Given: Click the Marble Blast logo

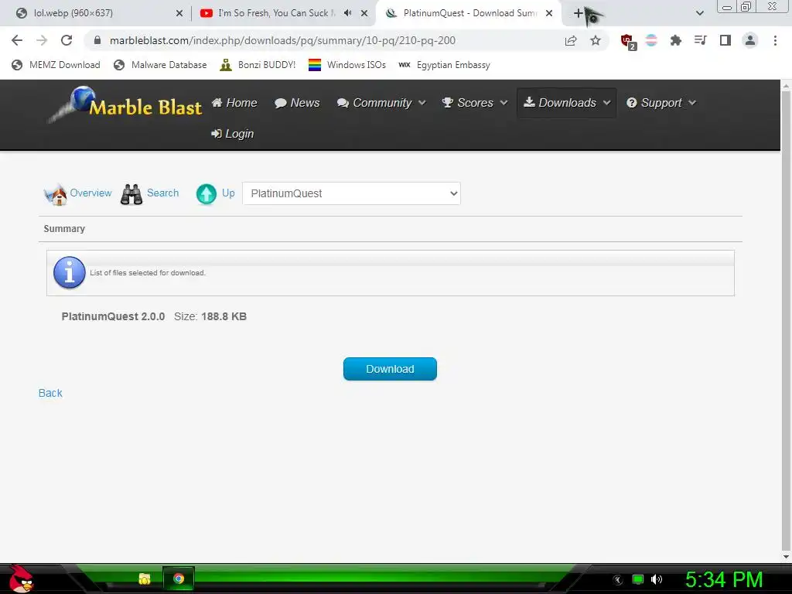Looking at the screenshot, I should pos(125,105).
